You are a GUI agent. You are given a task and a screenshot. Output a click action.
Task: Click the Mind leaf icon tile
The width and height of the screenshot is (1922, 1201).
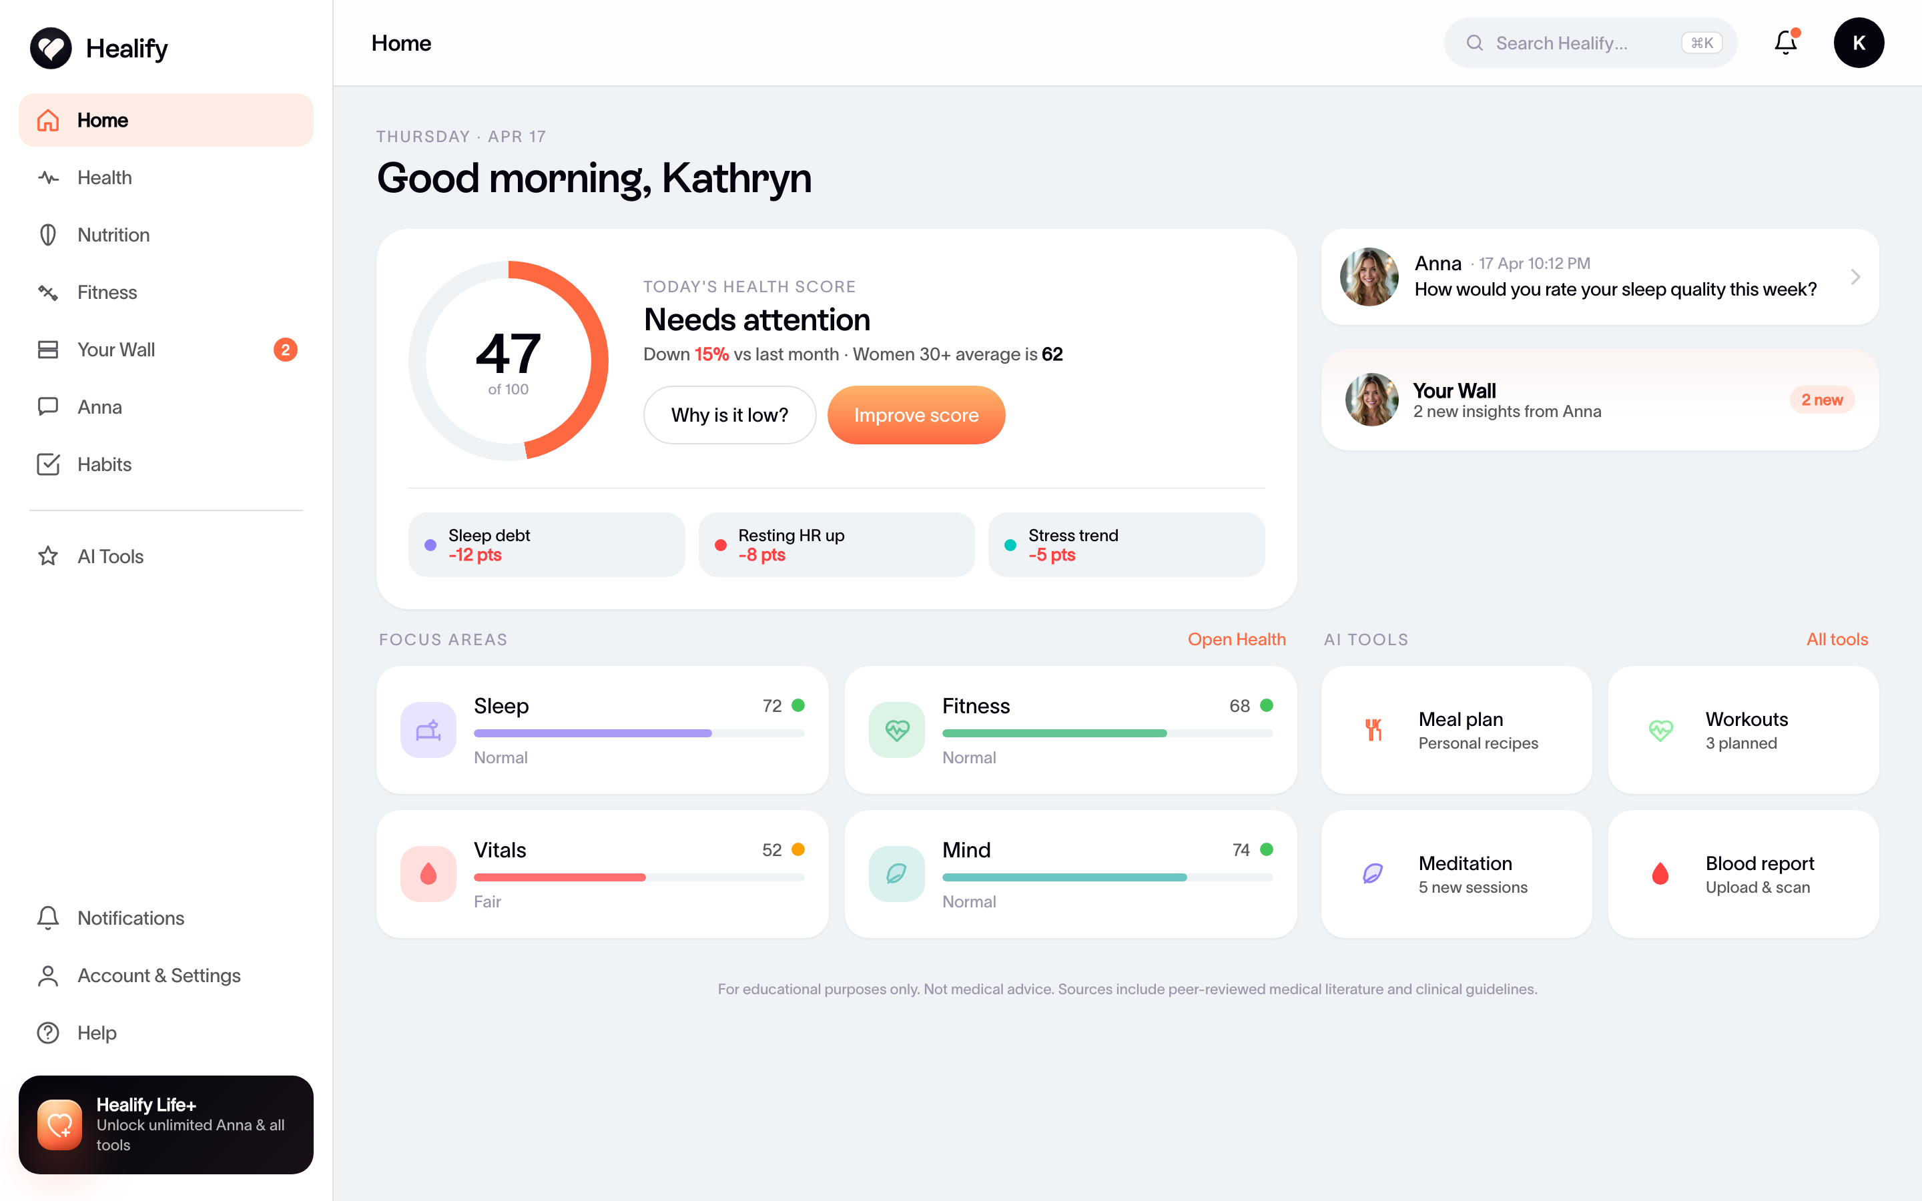pyautogui.click(x=897, y=874)
